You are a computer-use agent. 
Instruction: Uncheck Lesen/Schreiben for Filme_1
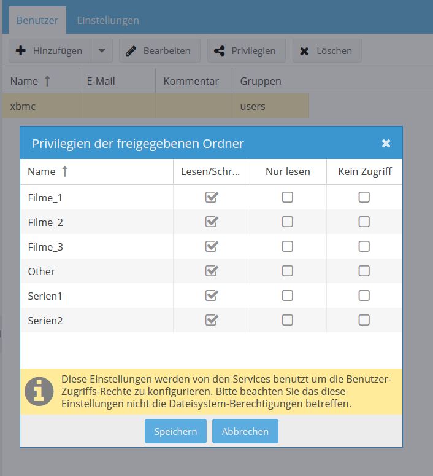(212, 197)
